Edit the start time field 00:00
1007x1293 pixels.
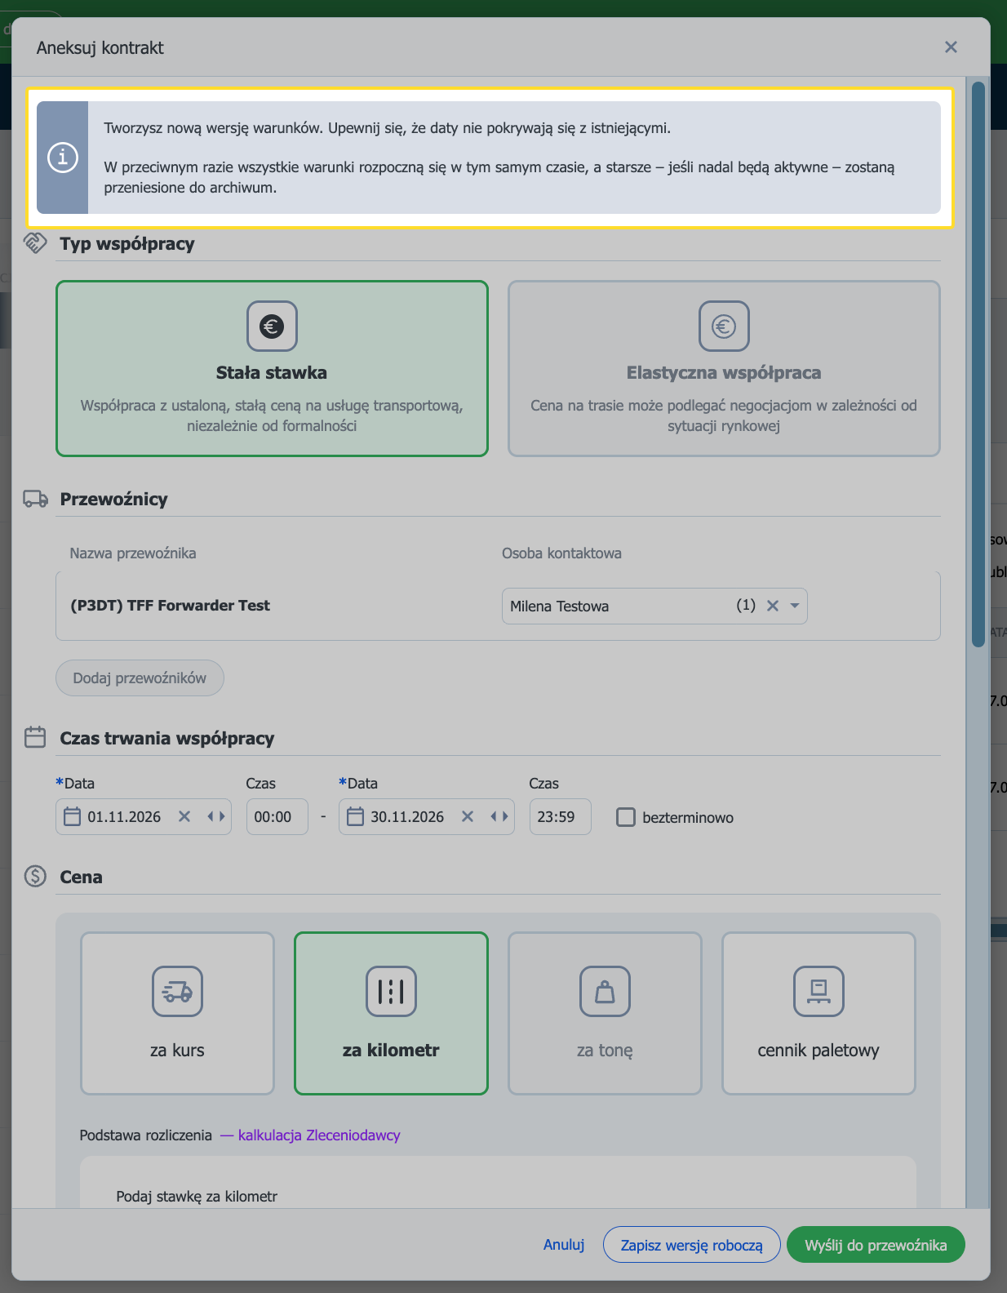click(277, 816)
